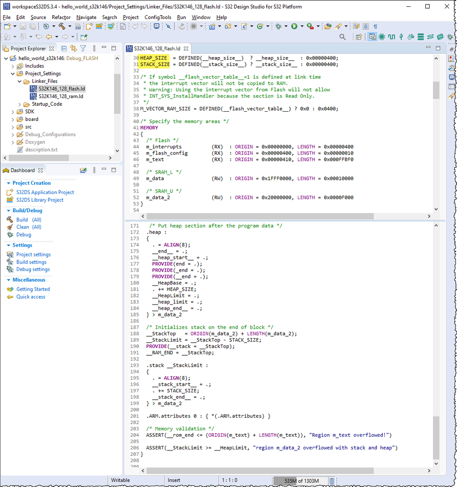Screen dimensions: 457x487
Task: Collapse all in Project Explorer
Action: pos(64,48)
